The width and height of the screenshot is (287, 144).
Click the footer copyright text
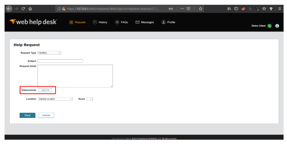click(x=144, y=138)
